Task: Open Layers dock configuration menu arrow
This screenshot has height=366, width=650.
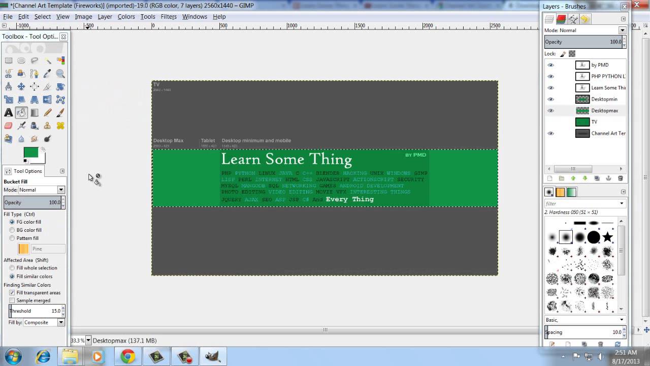Action: point(623,19)
